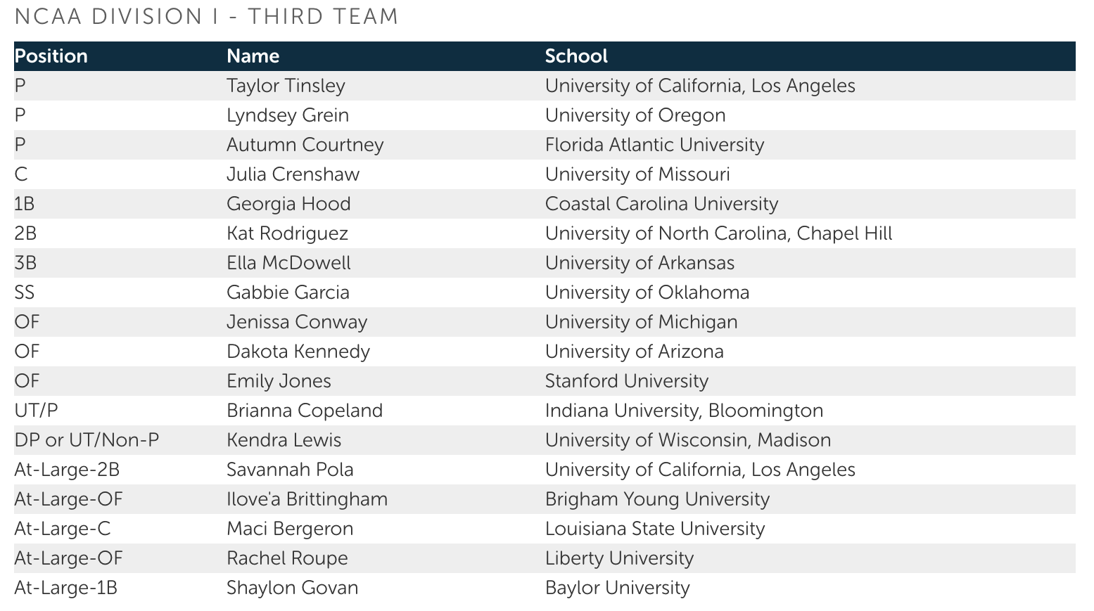Click Julia Crenshaw in the table
Viewport: 1094px width, 611px height.
(x=293, y=174)
